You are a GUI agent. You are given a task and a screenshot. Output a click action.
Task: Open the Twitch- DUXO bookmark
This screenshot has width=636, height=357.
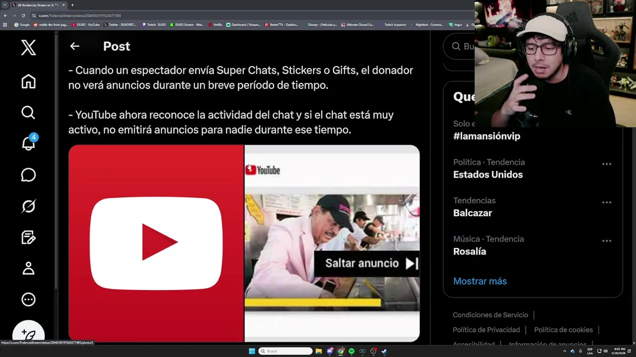point(154,24)
